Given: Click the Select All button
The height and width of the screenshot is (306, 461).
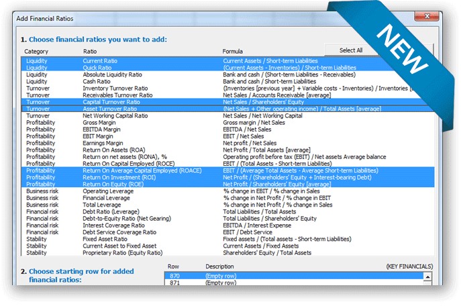Looking at the screenshot, I should (x=351, y=50).
